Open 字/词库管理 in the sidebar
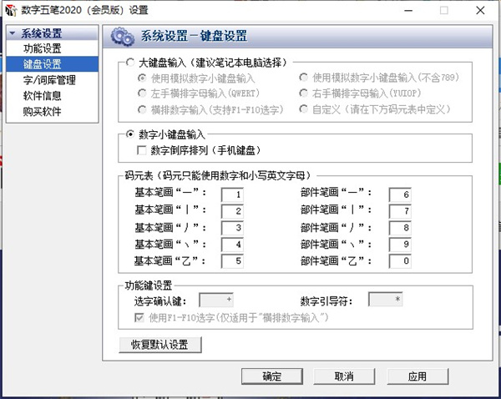Screen dimensions: 501x399 (48, 80)
